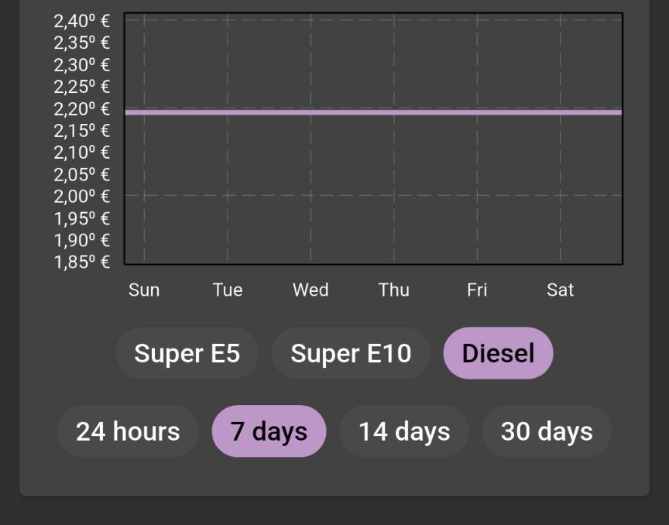Click the 2,20 € axis label

82,109
